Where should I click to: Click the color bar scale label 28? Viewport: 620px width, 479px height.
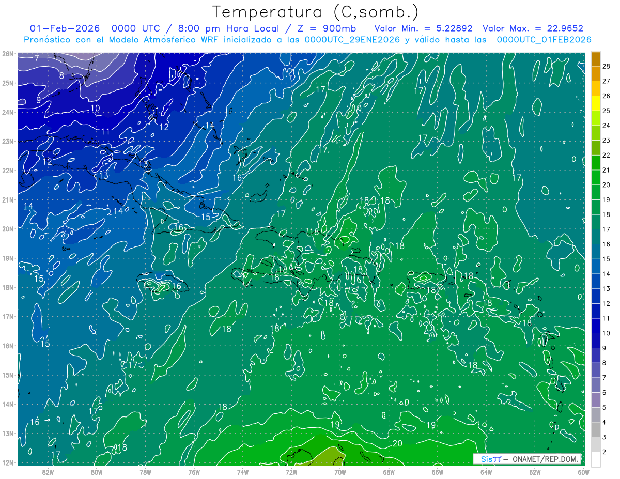[606, 66]
